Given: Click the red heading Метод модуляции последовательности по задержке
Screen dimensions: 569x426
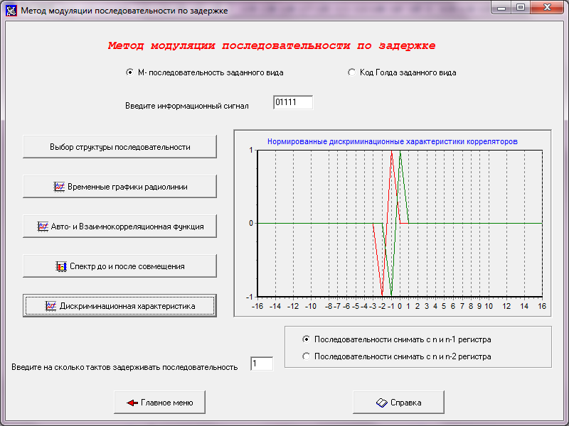Looking at the screenshot, I should tap(272, 46).
